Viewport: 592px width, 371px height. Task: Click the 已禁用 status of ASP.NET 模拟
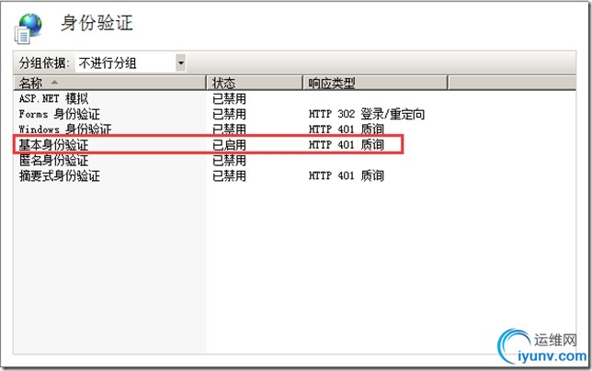229,99
